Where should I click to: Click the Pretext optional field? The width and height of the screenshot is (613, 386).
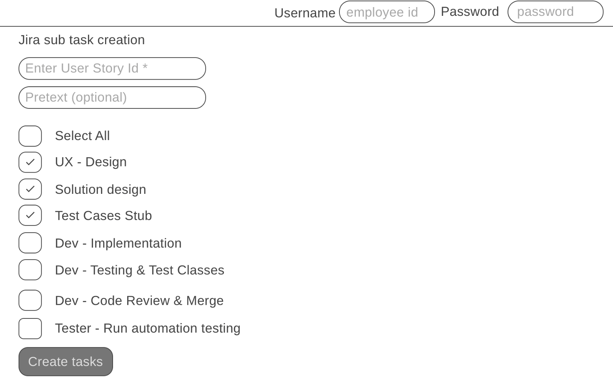(x=112, y=97)
